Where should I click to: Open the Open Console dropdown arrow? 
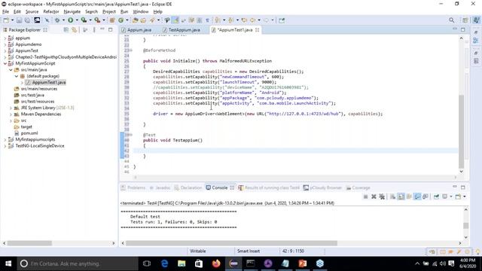click(465, 196)
